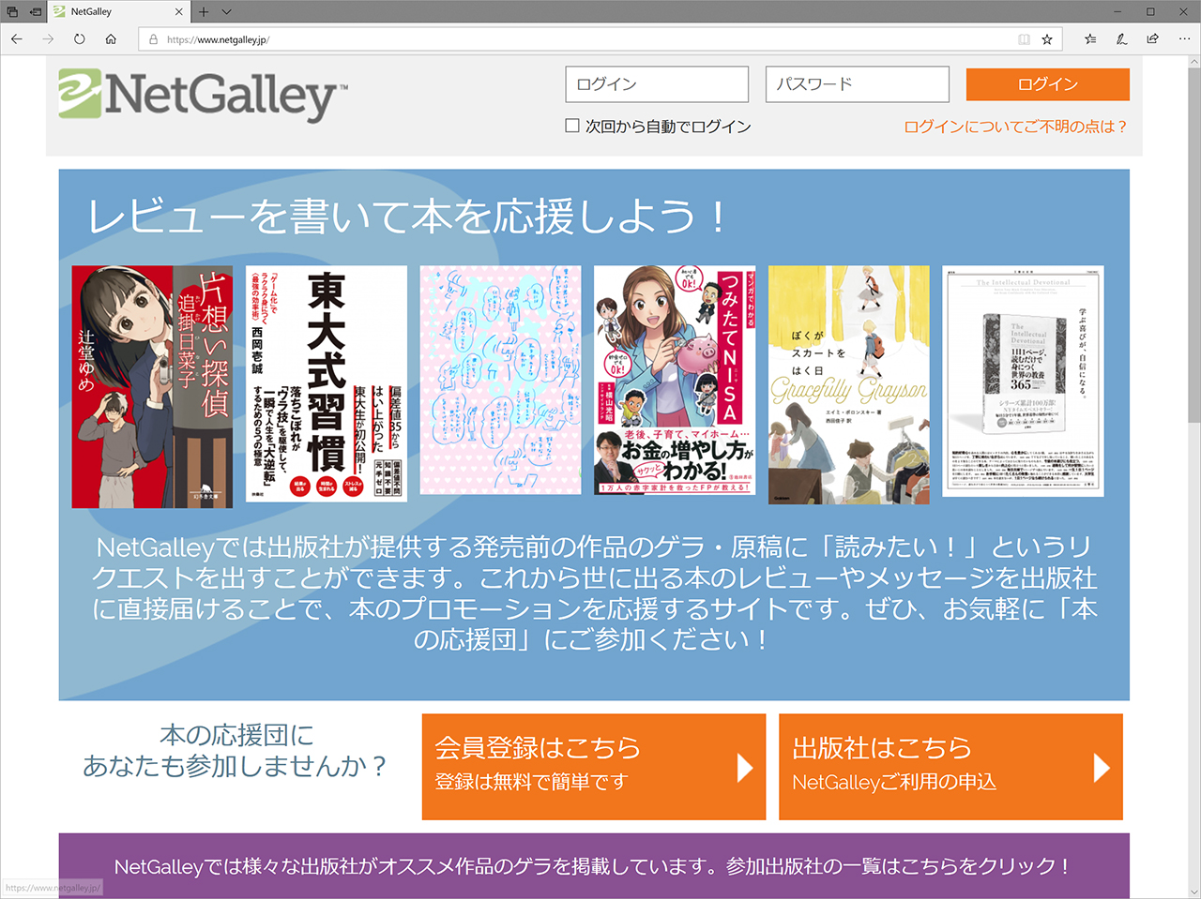1201x899 pixels.
Task: Click the browser Back arrow
Action: tap(16, 39)
